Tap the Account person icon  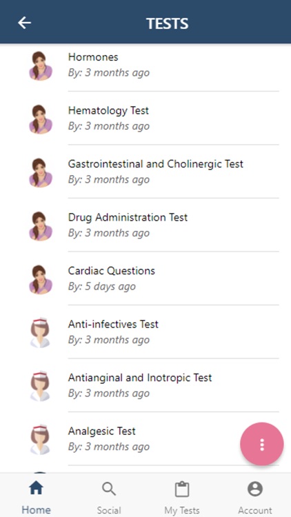(x=254, y=489)
